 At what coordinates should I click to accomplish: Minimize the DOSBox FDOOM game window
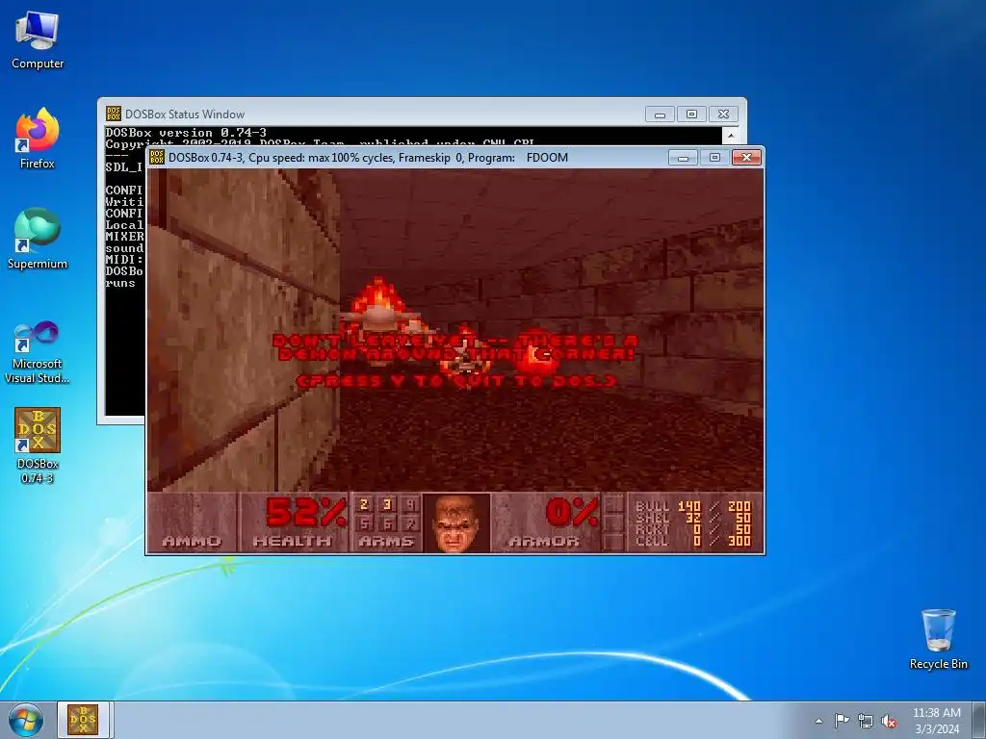(683, 157)
